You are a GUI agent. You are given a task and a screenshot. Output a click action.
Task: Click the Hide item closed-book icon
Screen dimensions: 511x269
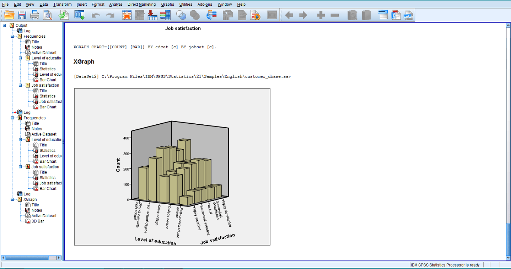366,15
